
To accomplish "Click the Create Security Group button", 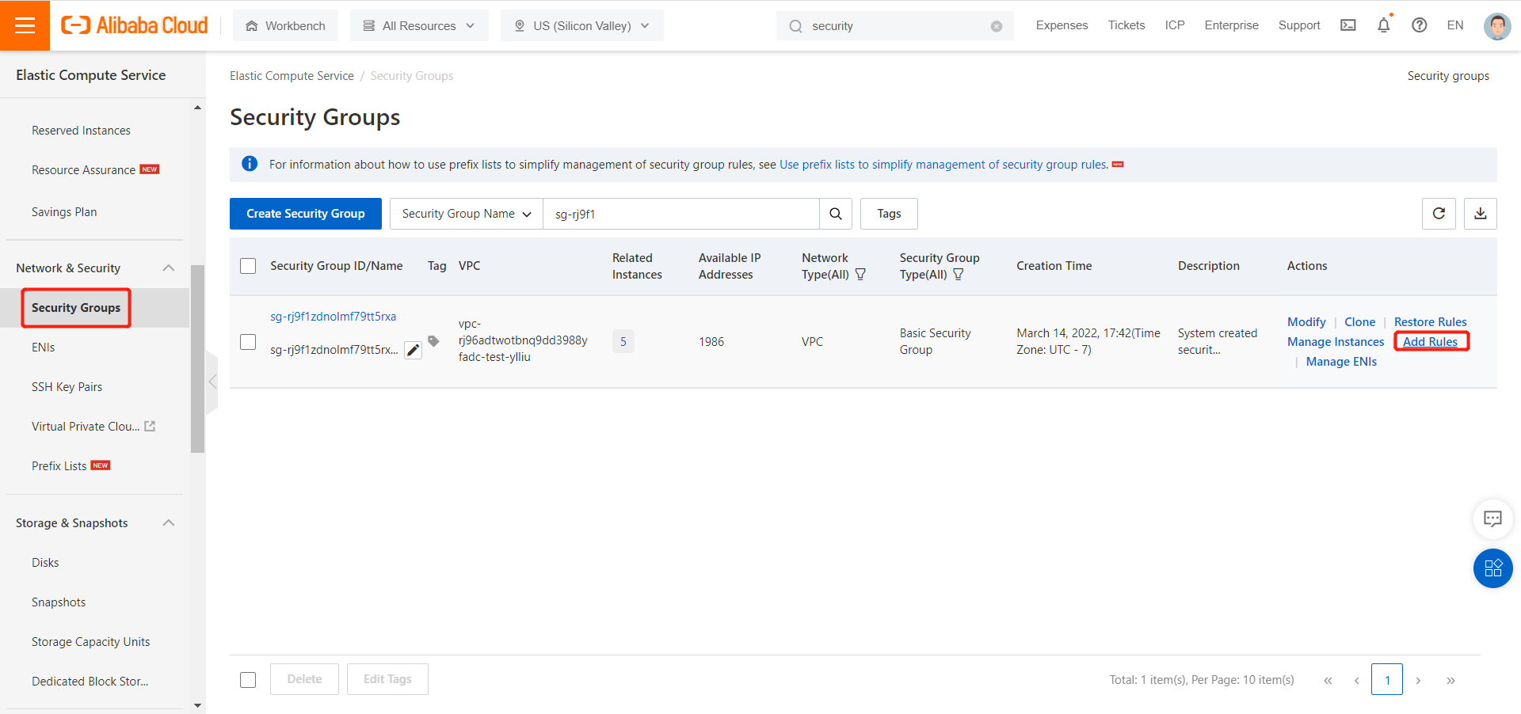I will (305, 213).
